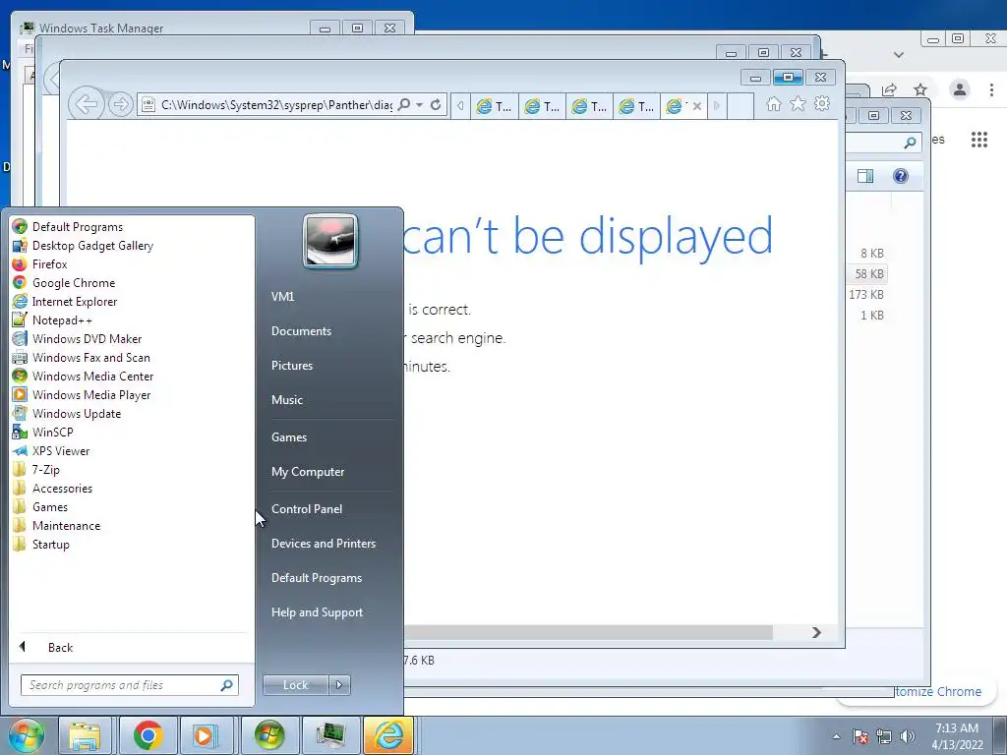The width and height of the screenshot is (1007, 755).
Task: Switch to the first Internet Explorer tab
Action: pos(494,106)
